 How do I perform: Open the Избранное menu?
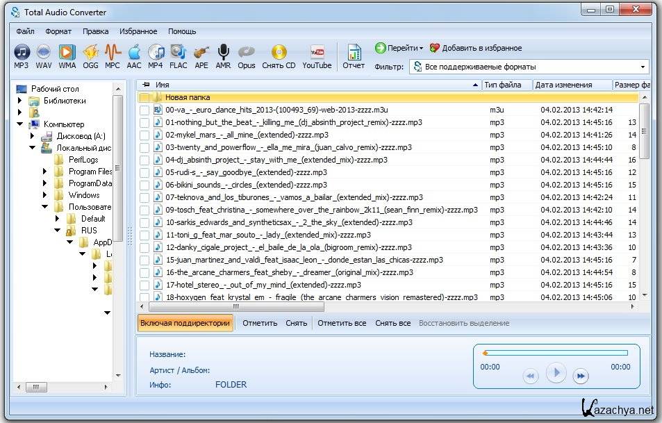coord(138,31)
